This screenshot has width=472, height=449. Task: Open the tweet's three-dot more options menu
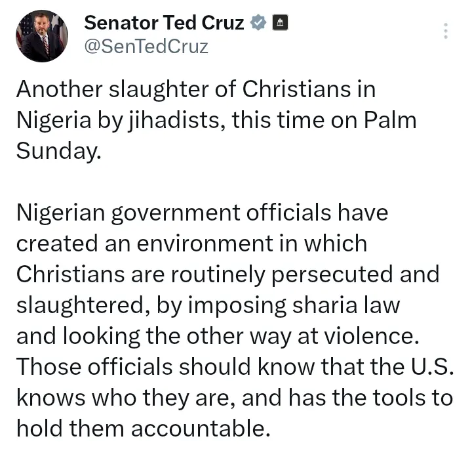click(446, 31)
